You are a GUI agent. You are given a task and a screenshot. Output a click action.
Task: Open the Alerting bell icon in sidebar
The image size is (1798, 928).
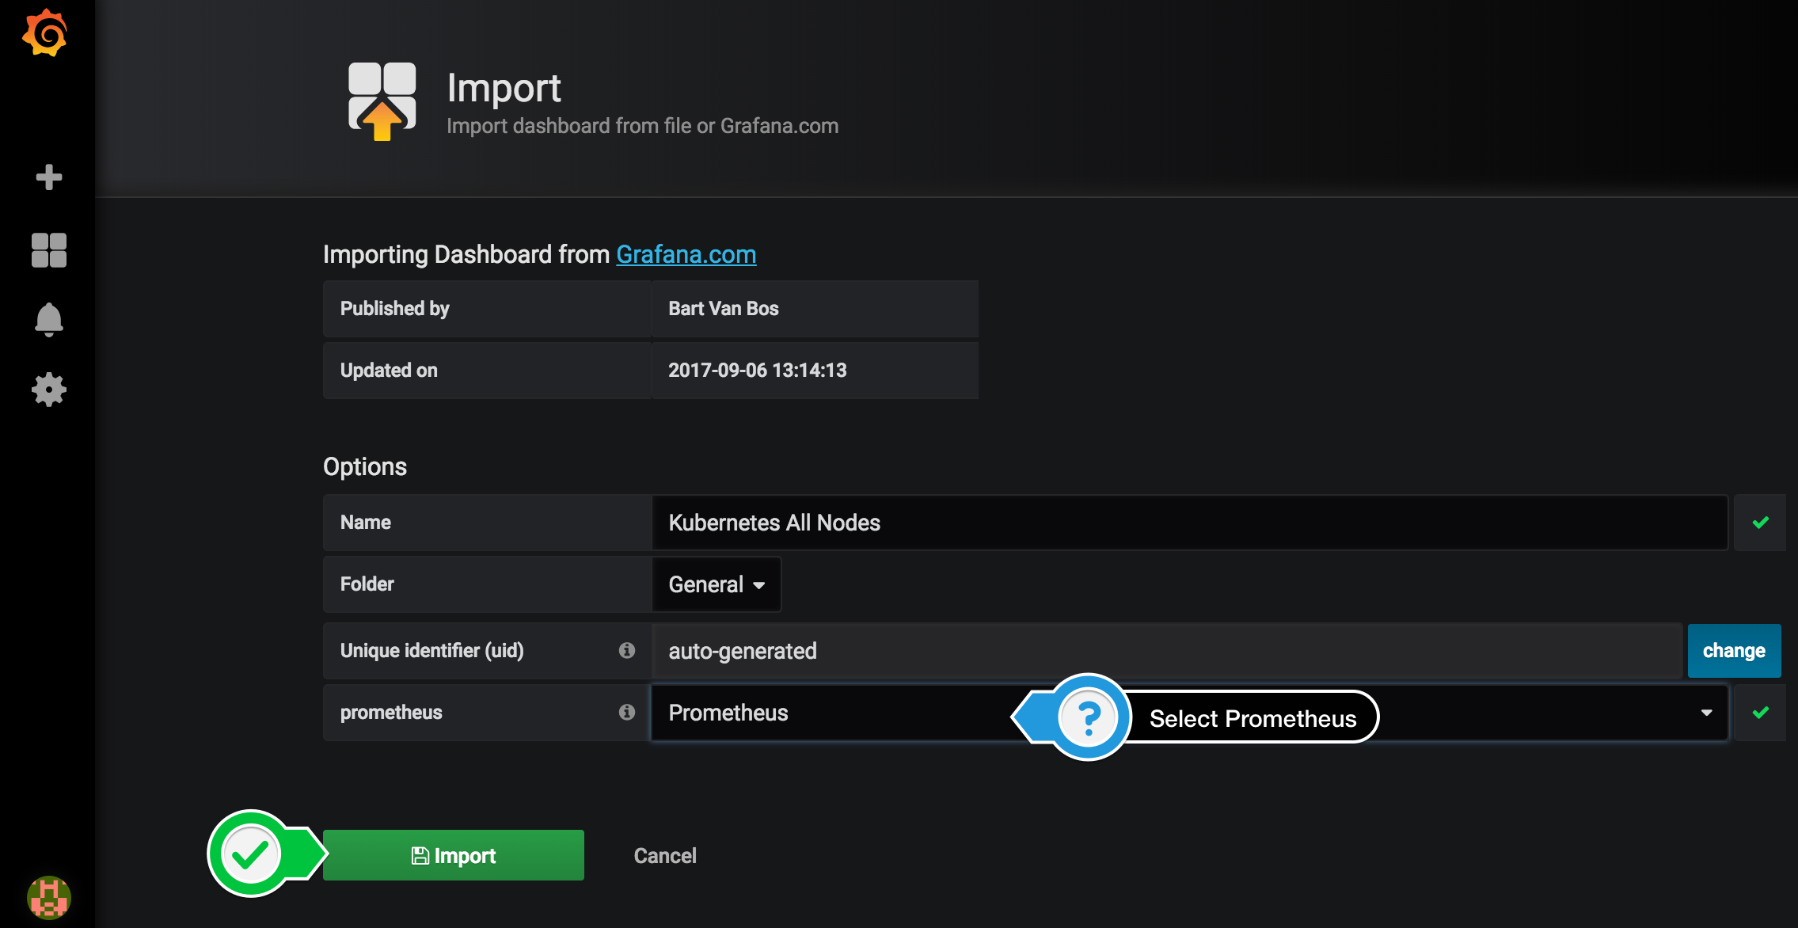49,320
